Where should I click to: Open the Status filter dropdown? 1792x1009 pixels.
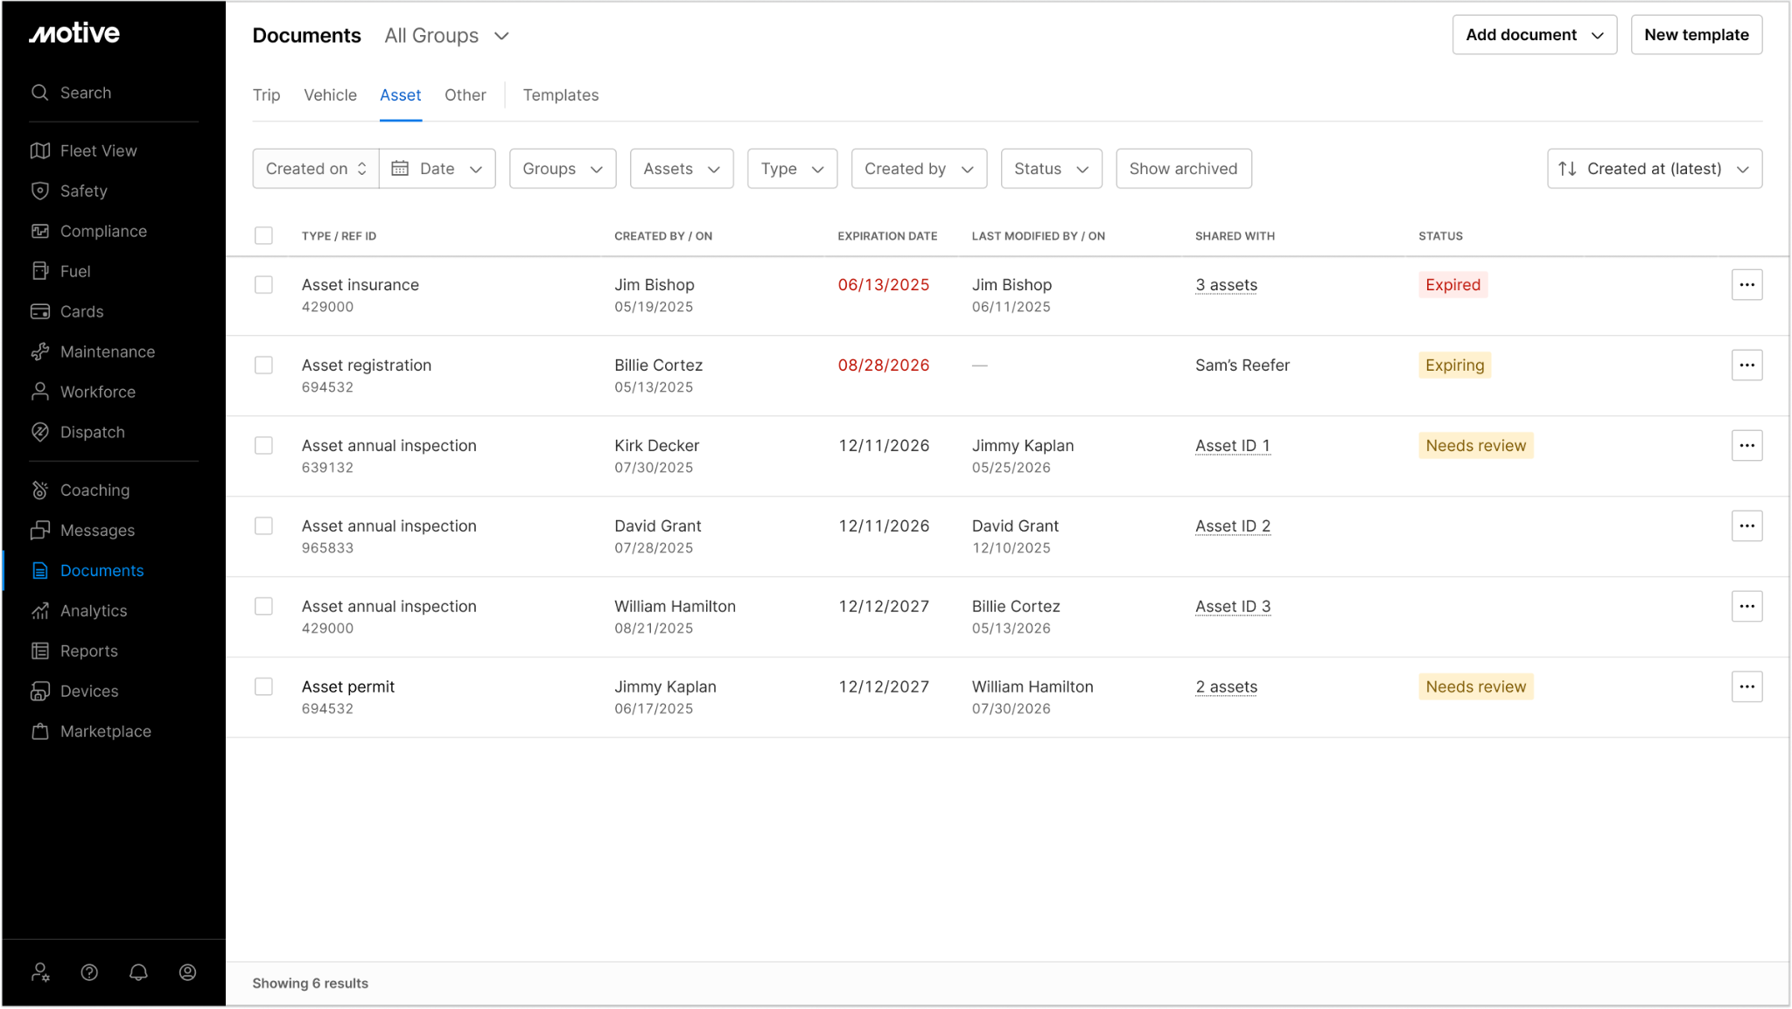tap(1051, 169)
